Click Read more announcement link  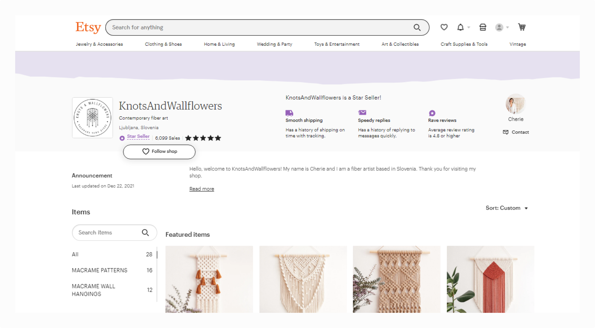(x=202, y=189)
